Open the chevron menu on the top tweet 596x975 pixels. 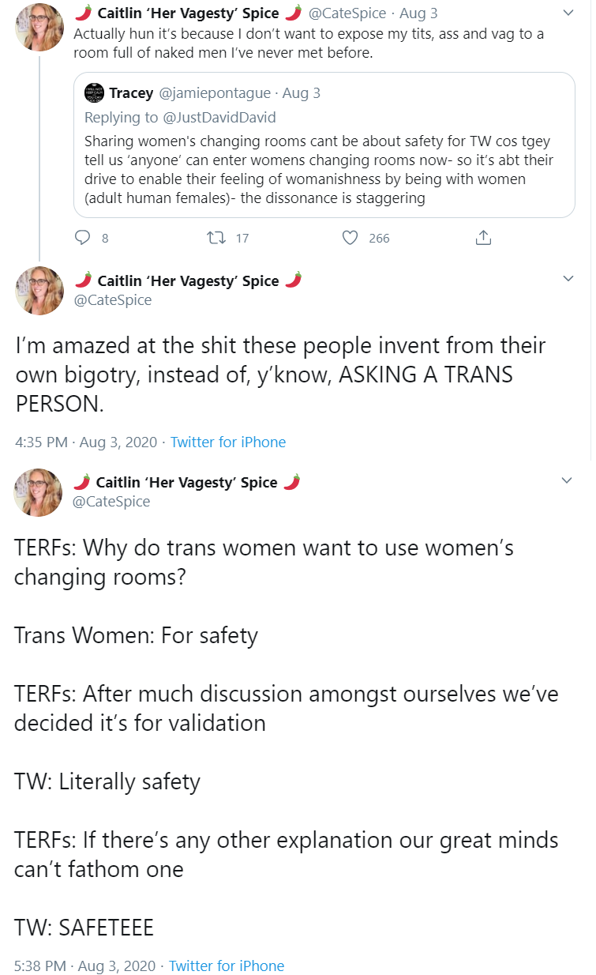click(567, 13)
